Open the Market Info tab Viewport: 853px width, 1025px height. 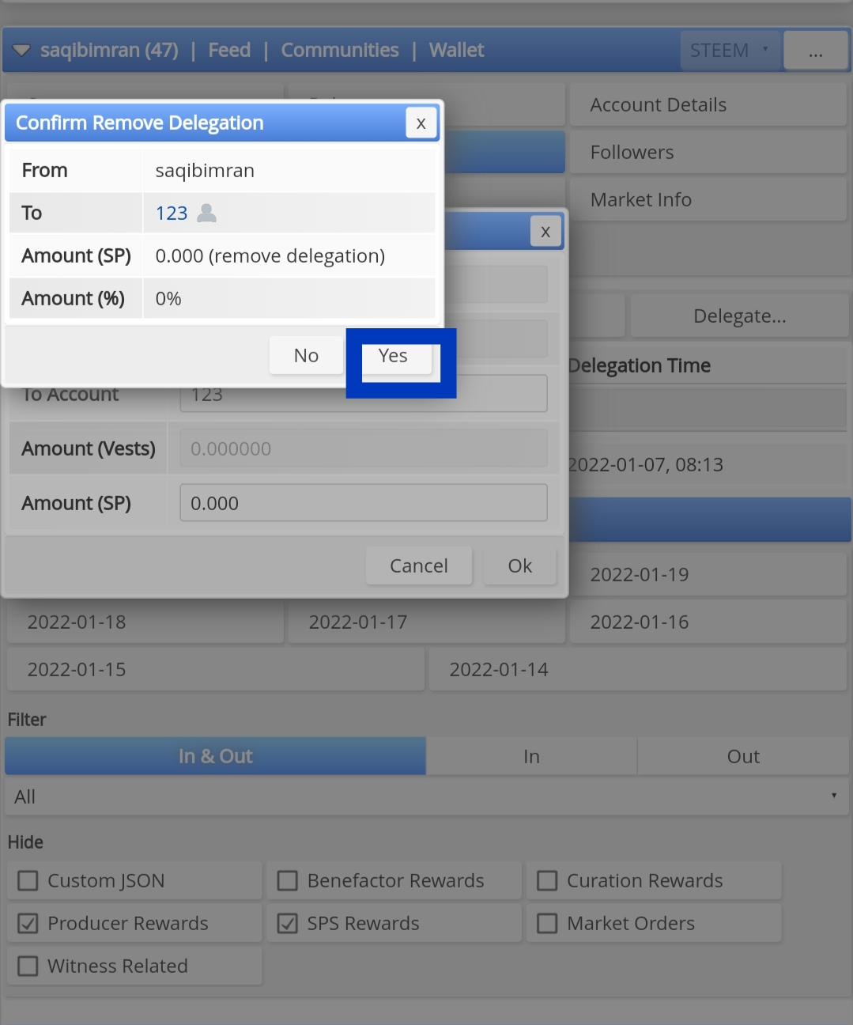[708, 200]
